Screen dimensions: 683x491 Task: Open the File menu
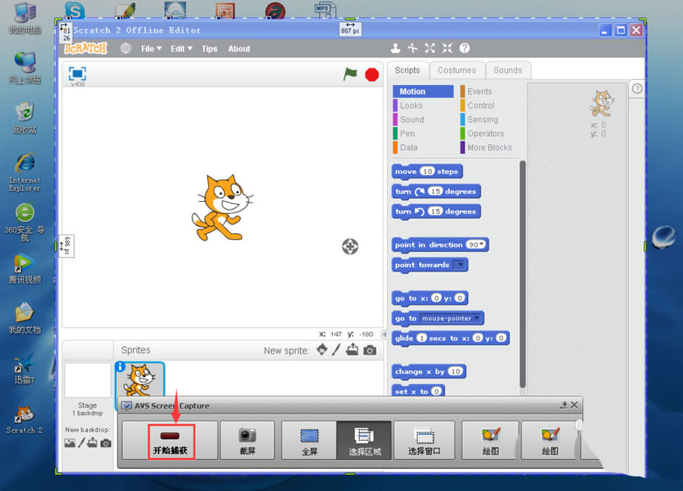(151, 49)
